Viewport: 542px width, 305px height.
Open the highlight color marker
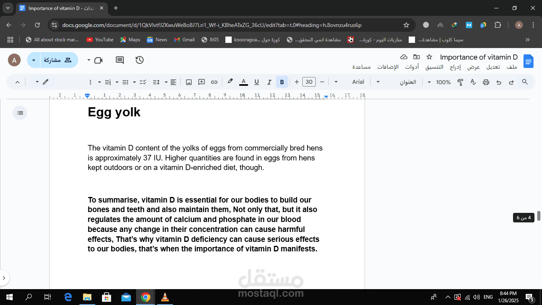tap(230, 82)
